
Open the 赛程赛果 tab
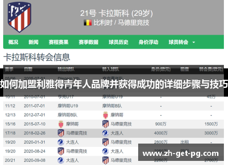[x=58, y=42]
